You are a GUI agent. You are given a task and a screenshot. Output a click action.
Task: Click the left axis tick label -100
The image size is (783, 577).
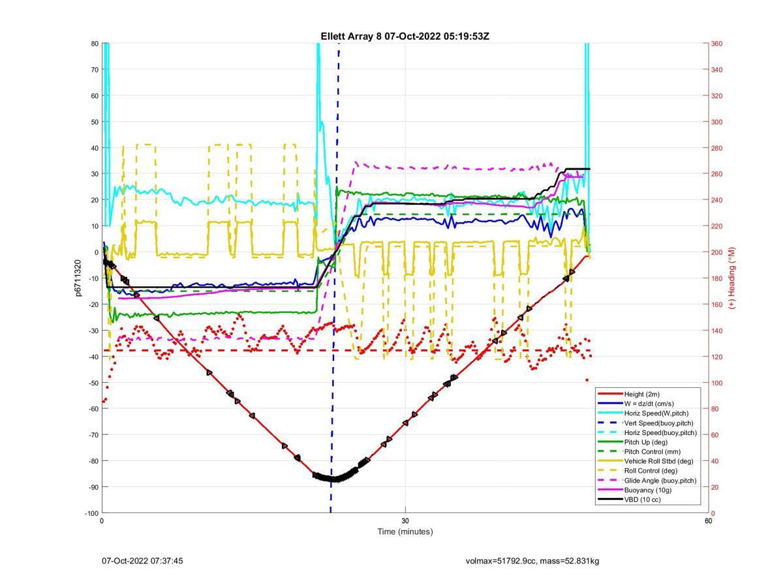(92, 513)
